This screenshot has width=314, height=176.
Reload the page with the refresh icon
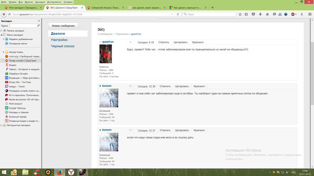(178, 14)
